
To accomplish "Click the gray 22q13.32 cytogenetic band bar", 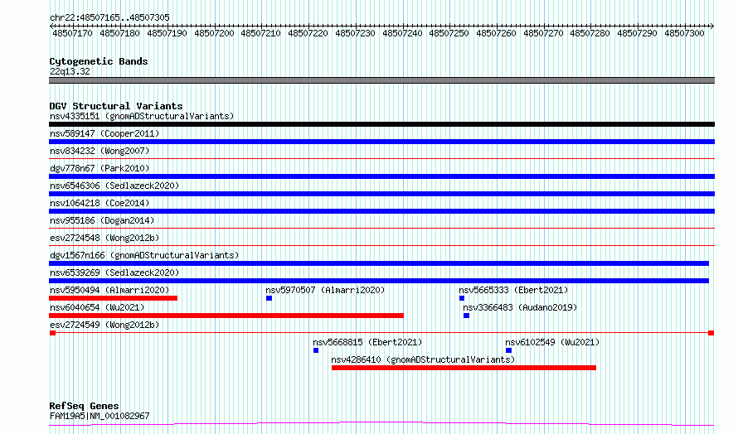I will 381,80.
